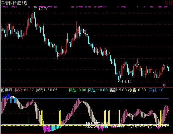Click the diamond icon at chart top-right
The width and height of the screenshot is (173, 134).
(166, 3)
